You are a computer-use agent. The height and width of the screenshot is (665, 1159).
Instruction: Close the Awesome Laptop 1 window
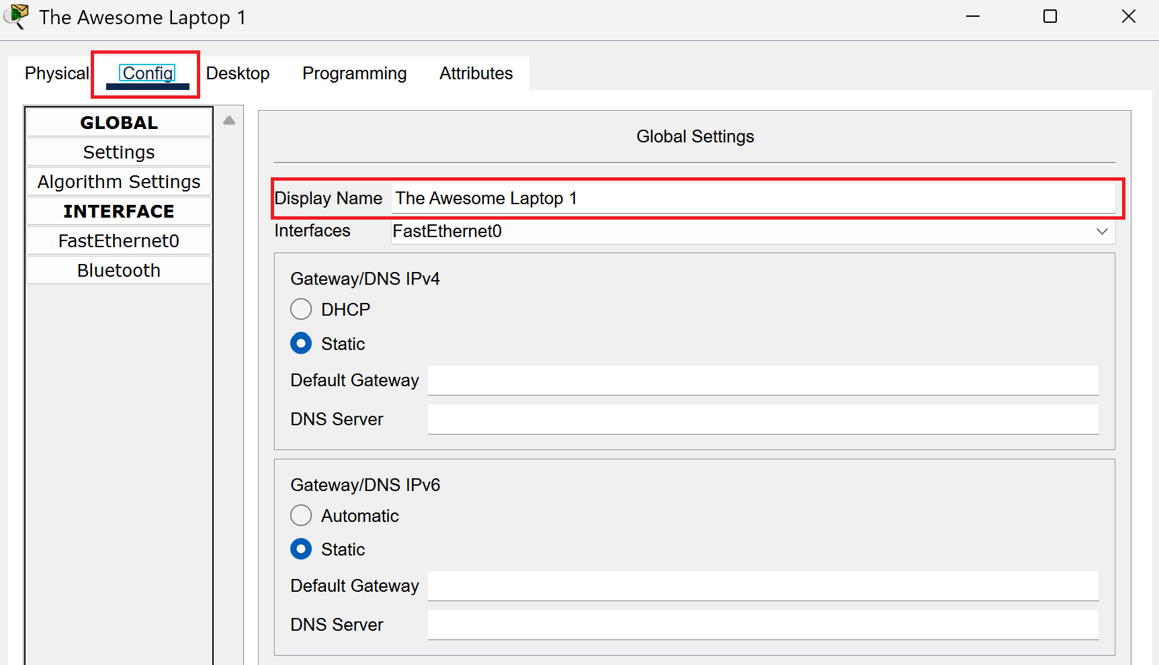coord(1129,16)
